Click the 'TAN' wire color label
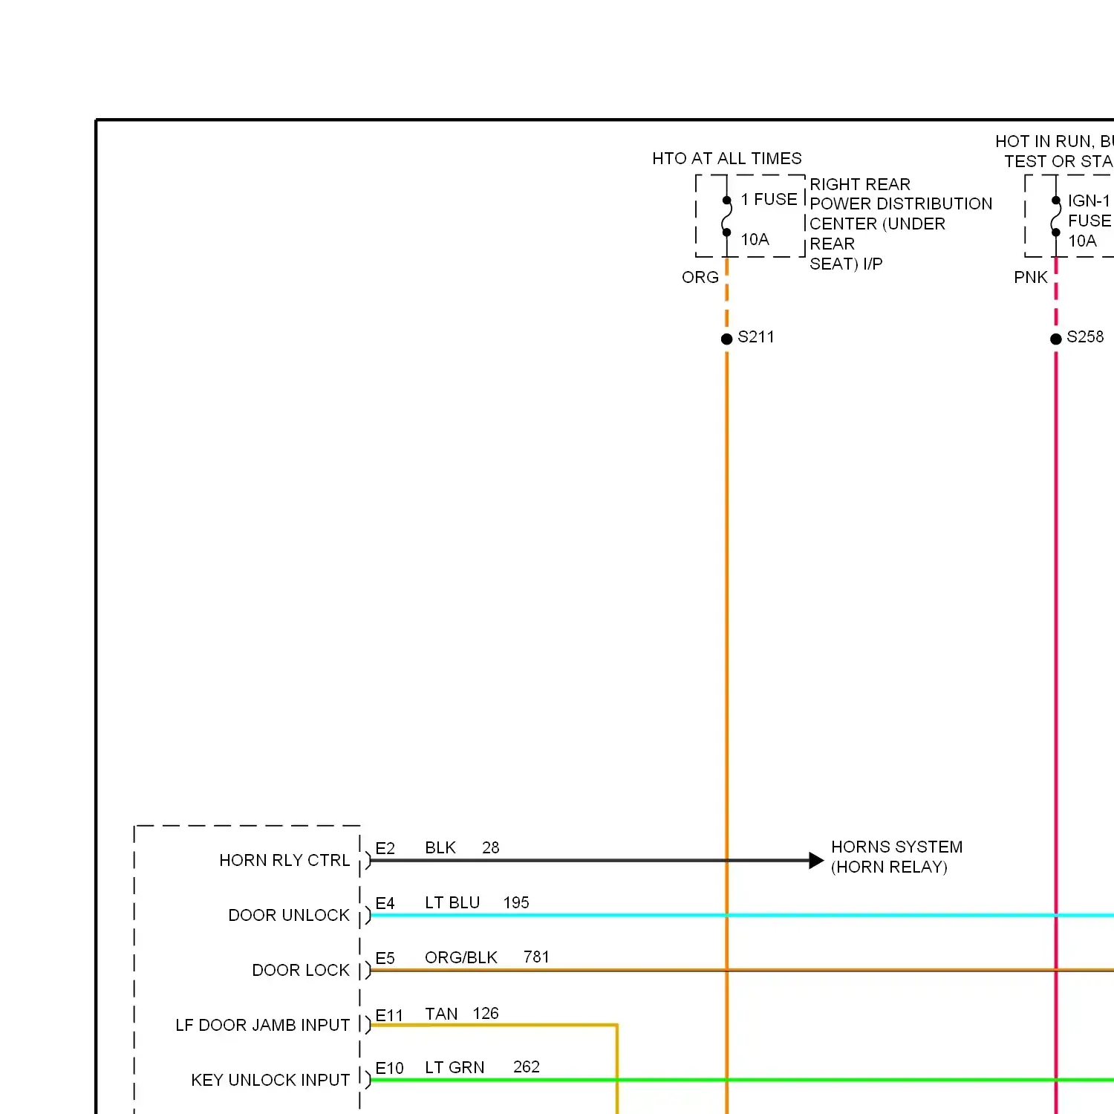Viewport: 1114px width, 1114px height. click(x=441, y=1014)
